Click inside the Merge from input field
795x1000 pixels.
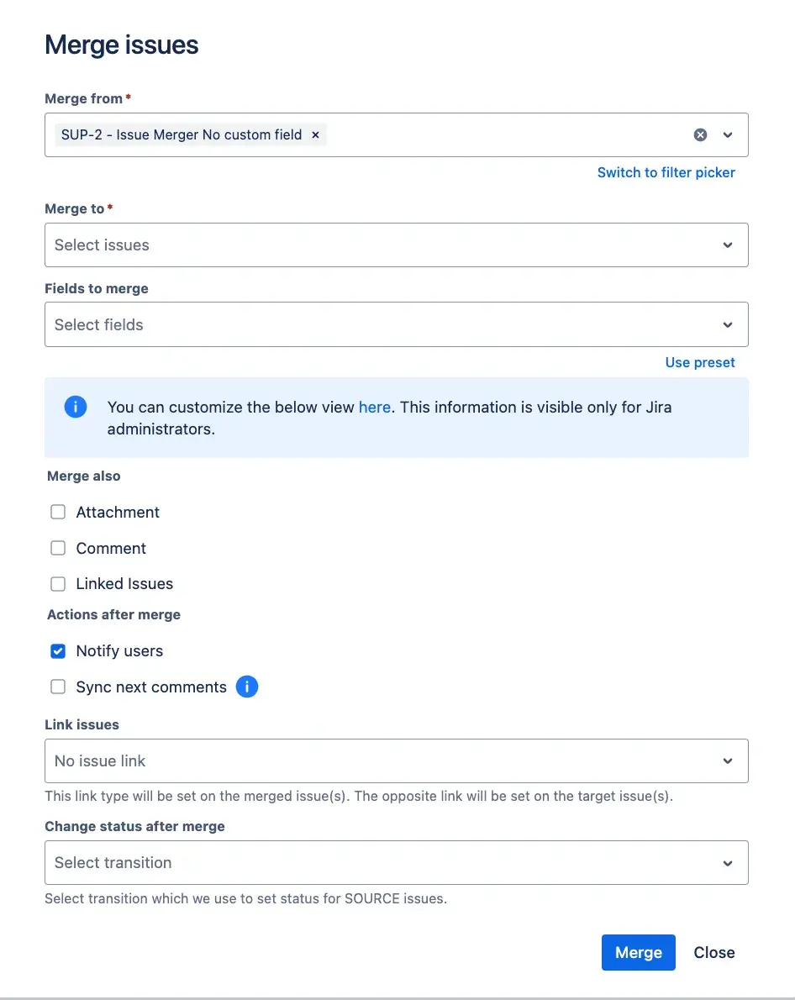point(504,135)
